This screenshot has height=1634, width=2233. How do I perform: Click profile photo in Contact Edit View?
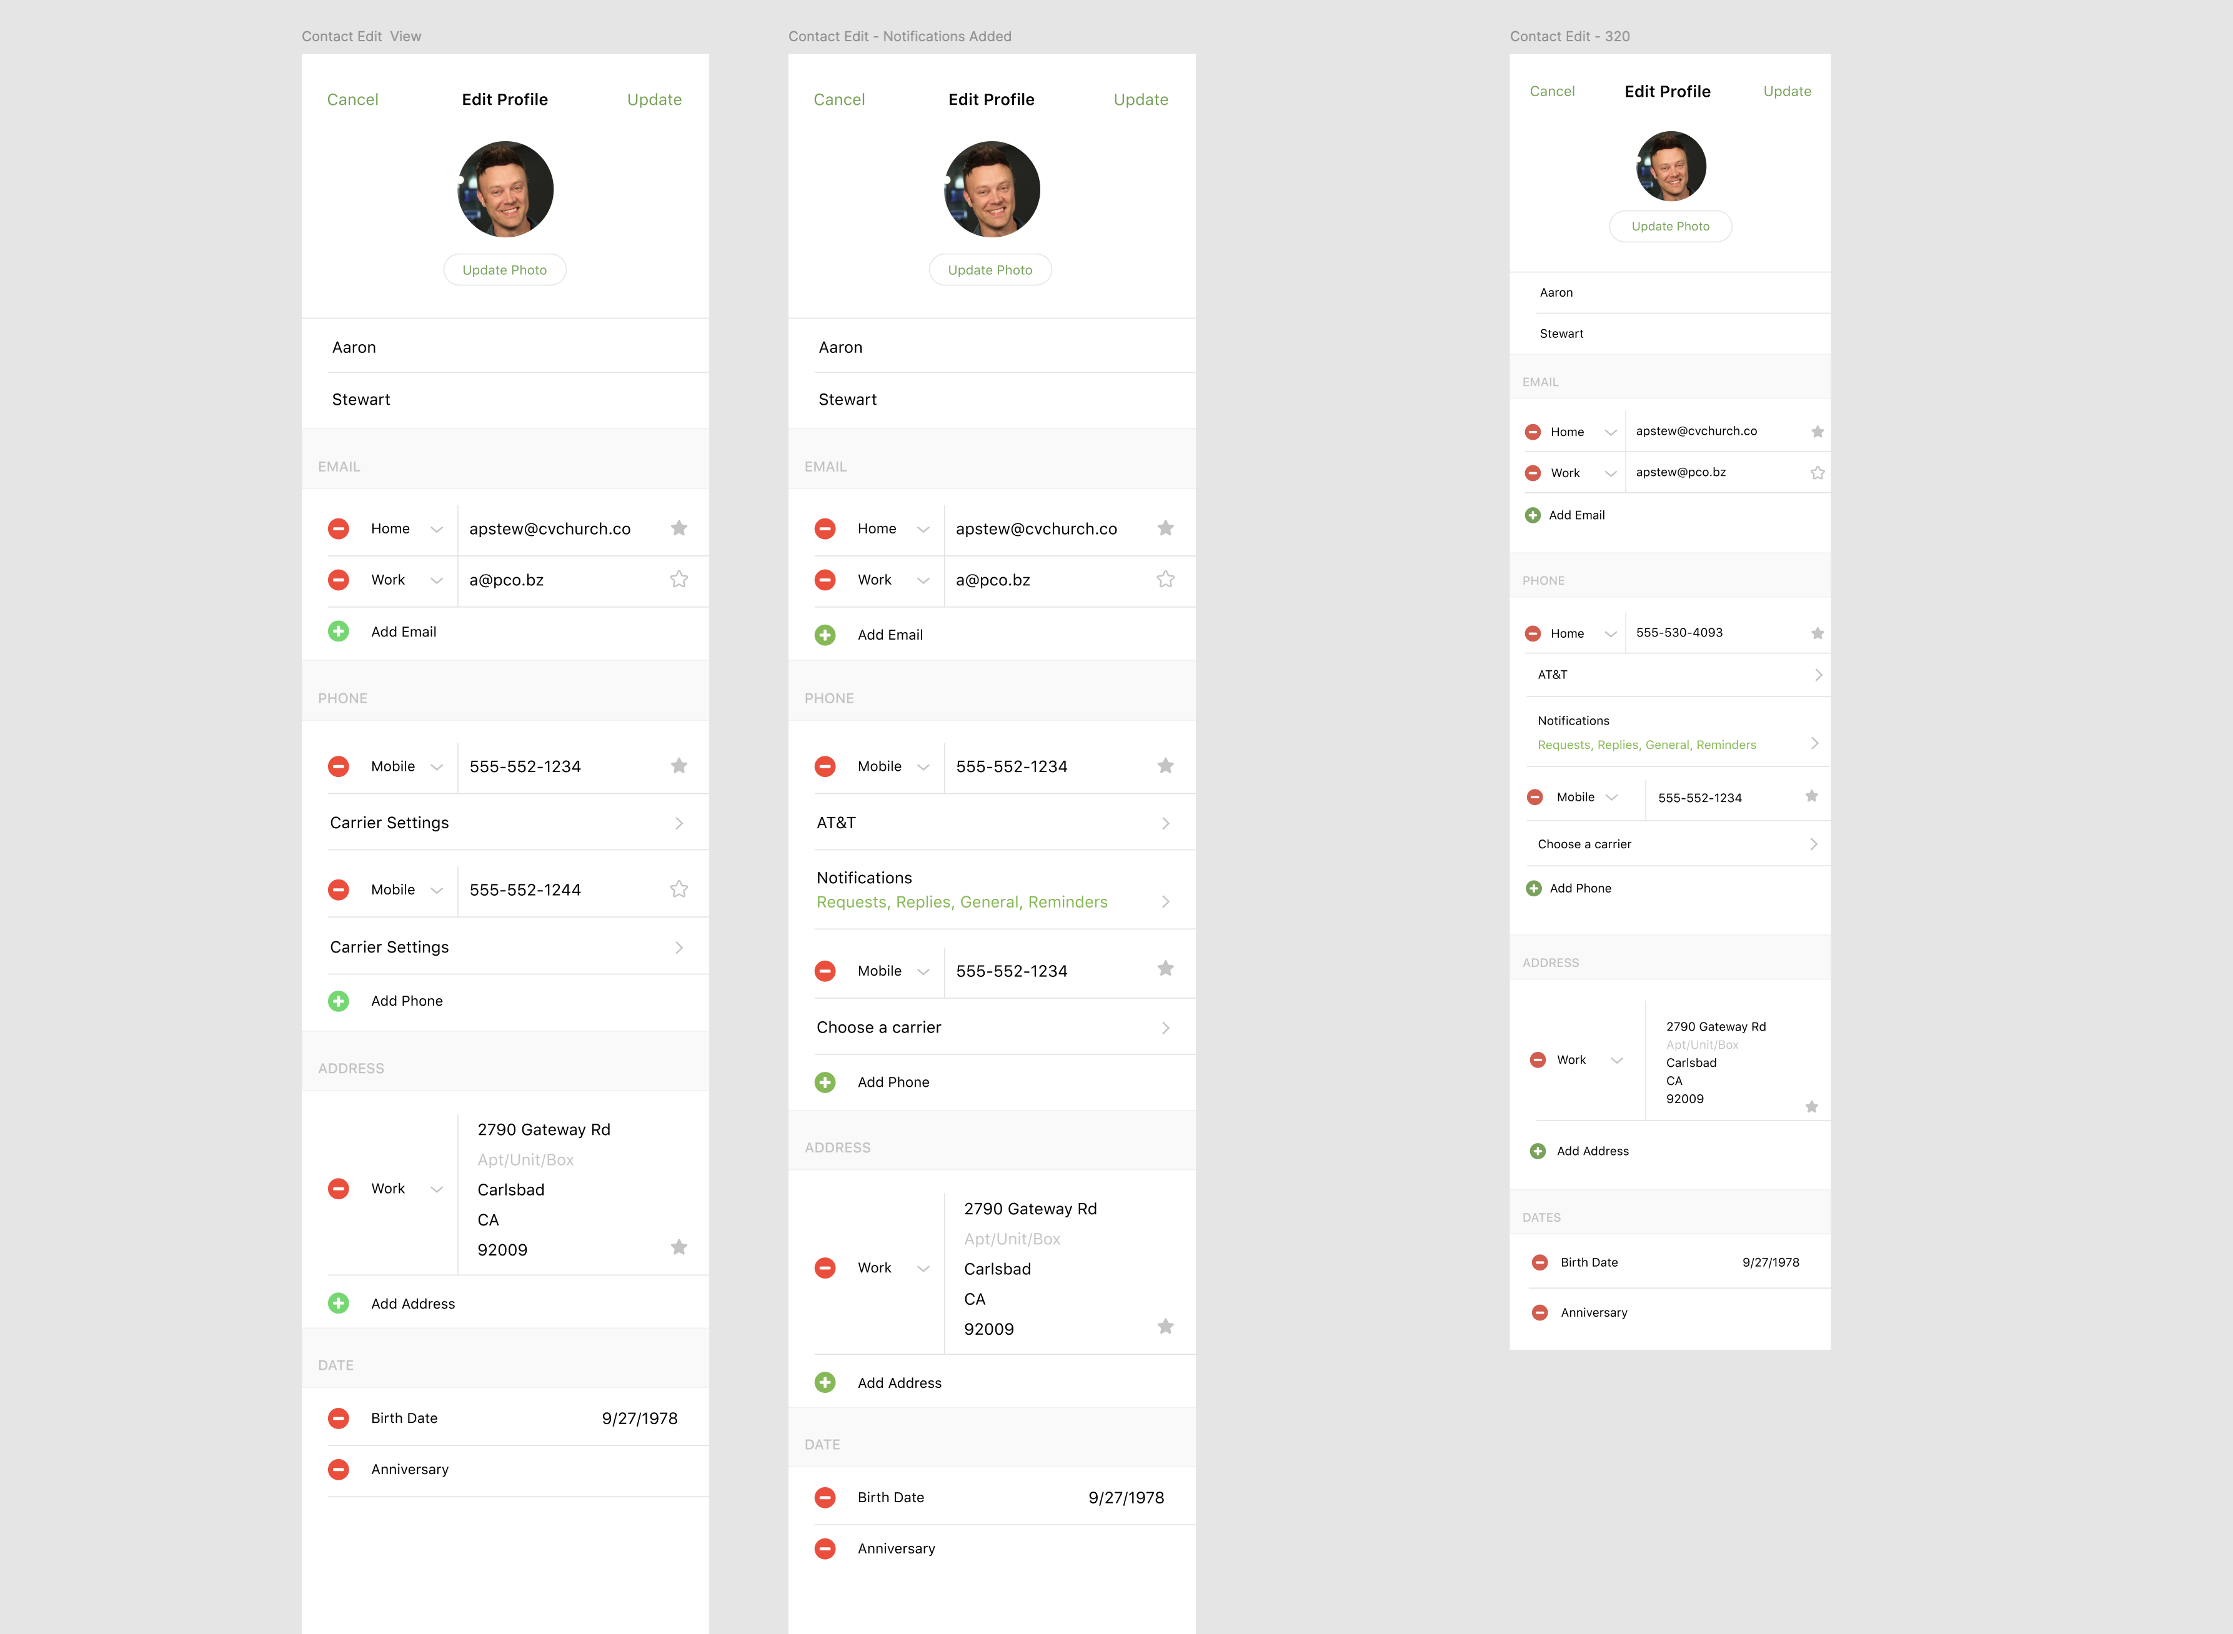(x=505, y=189)
